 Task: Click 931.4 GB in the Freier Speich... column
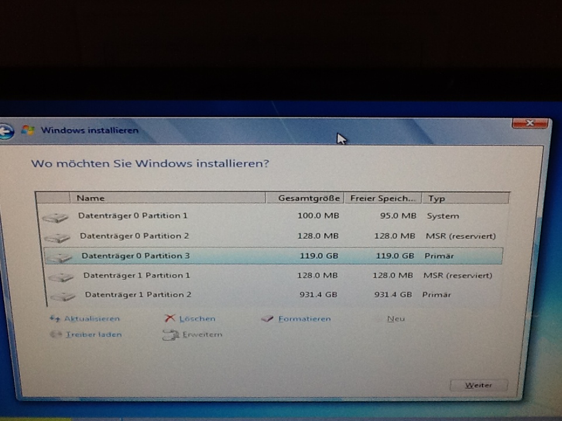(x=393, y=295)
